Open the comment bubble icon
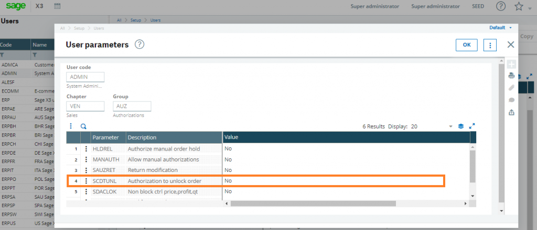 pyautogui.click(x=511, y=100)
